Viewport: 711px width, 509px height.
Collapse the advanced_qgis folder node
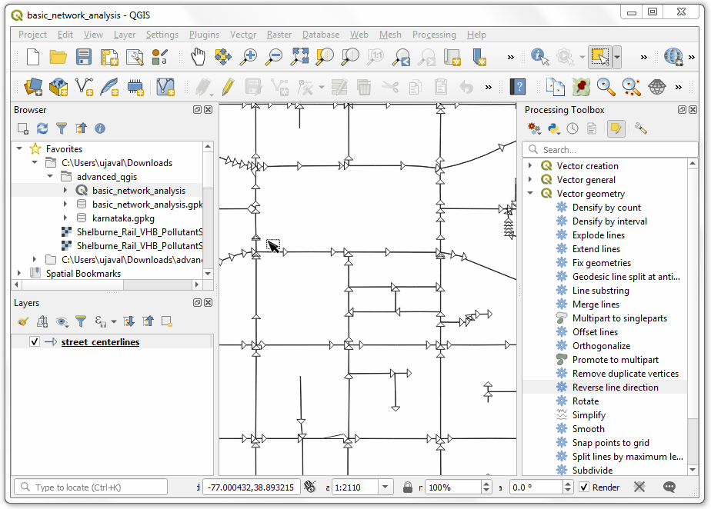pyautogui.click(x=50, y=176)
